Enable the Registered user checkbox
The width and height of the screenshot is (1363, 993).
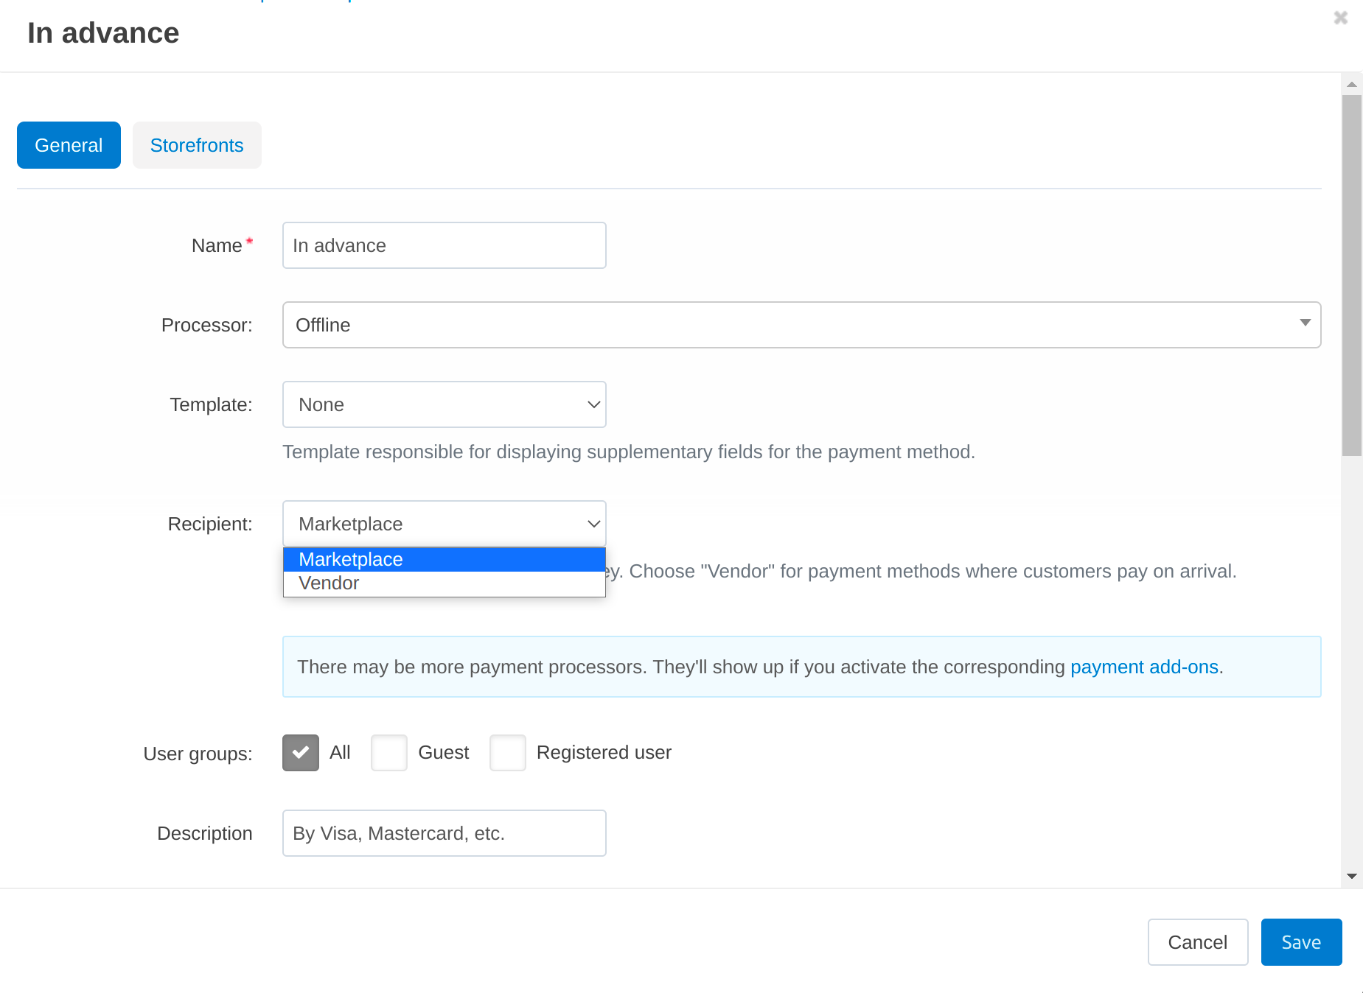click(x=508, y=753)
